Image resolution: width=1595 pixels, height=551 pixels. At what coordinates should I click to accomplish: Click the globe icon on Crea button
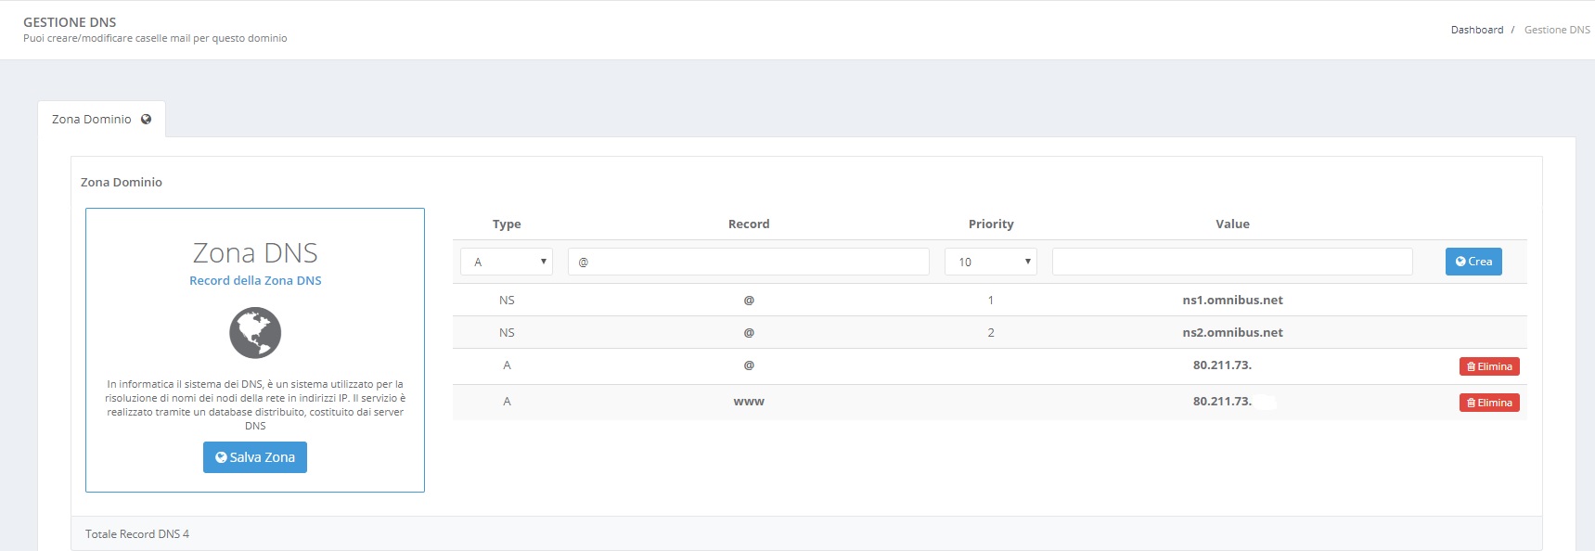[1460, 262]
